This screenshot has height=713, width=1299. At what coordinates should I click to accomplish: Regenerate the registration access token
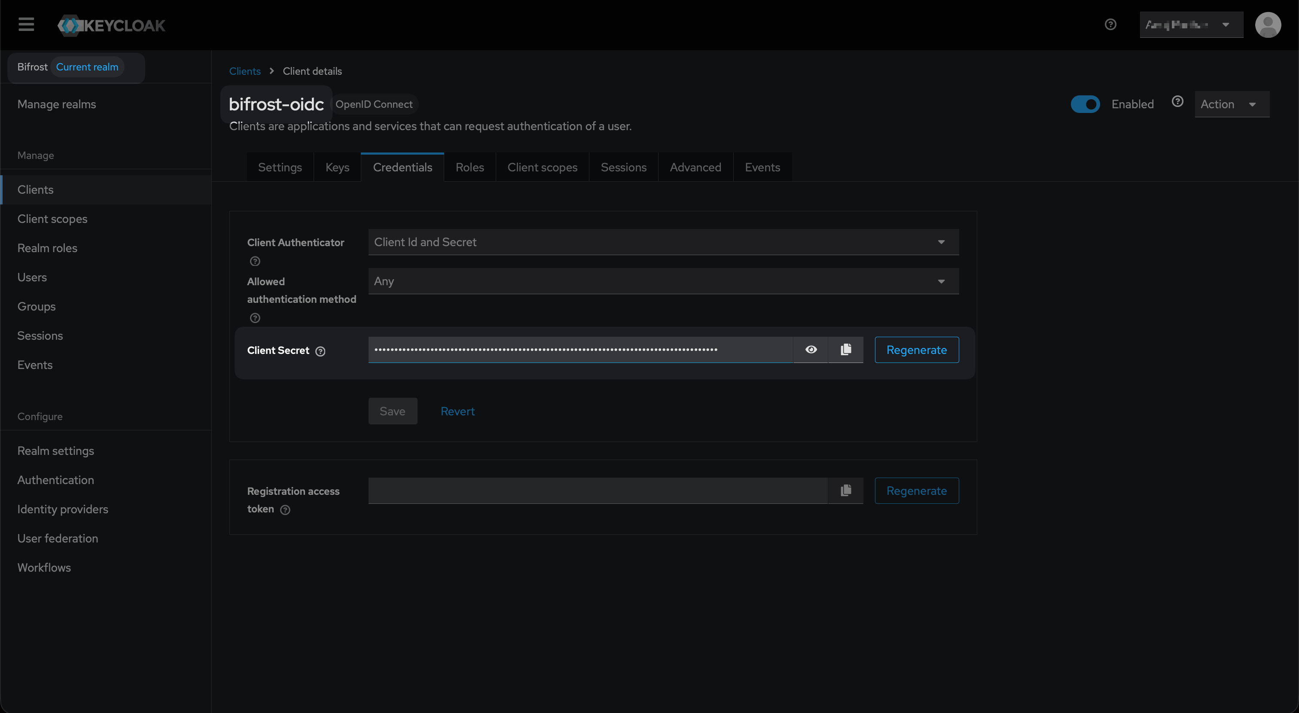click(916, 491)
